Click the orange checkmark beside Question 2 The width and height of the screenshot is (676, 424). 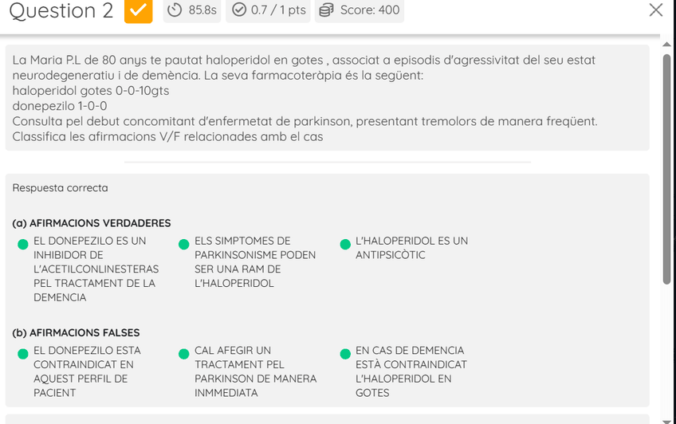(x=138, y=10)
